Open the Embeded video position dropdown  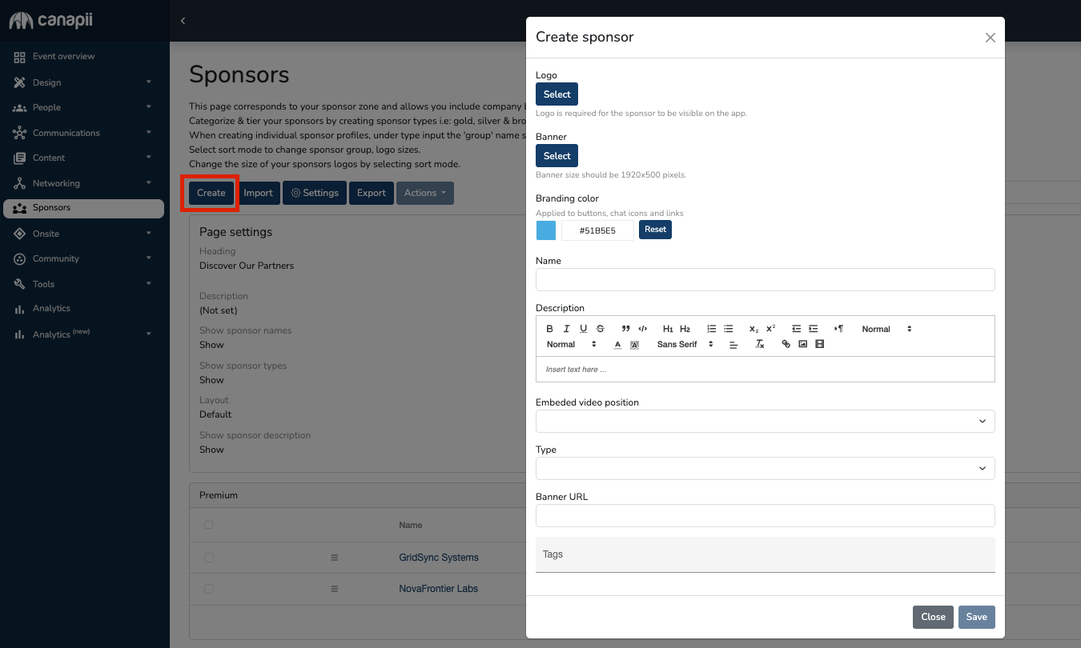point(765,421)
